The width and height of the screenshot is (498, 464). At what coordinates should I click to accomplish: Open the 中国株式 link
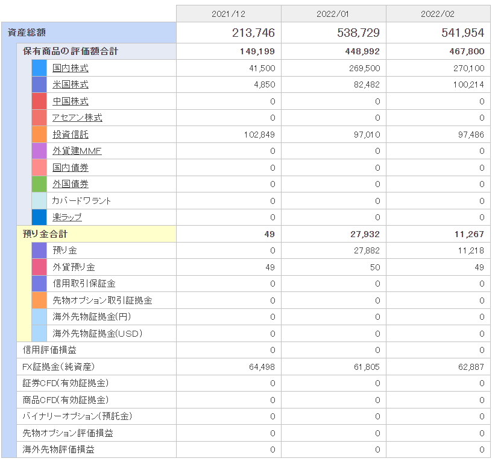tap(70, 101)
